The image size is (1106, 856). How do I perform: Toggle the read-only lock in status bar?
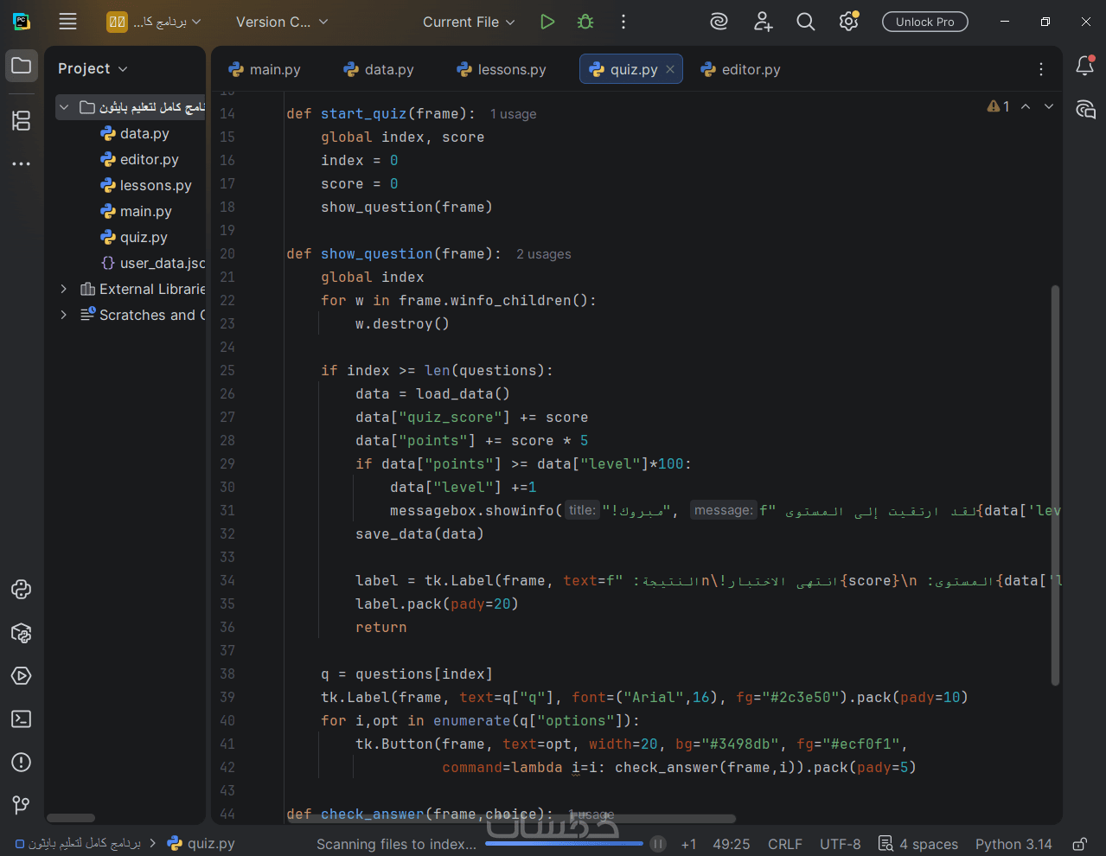1079,844
